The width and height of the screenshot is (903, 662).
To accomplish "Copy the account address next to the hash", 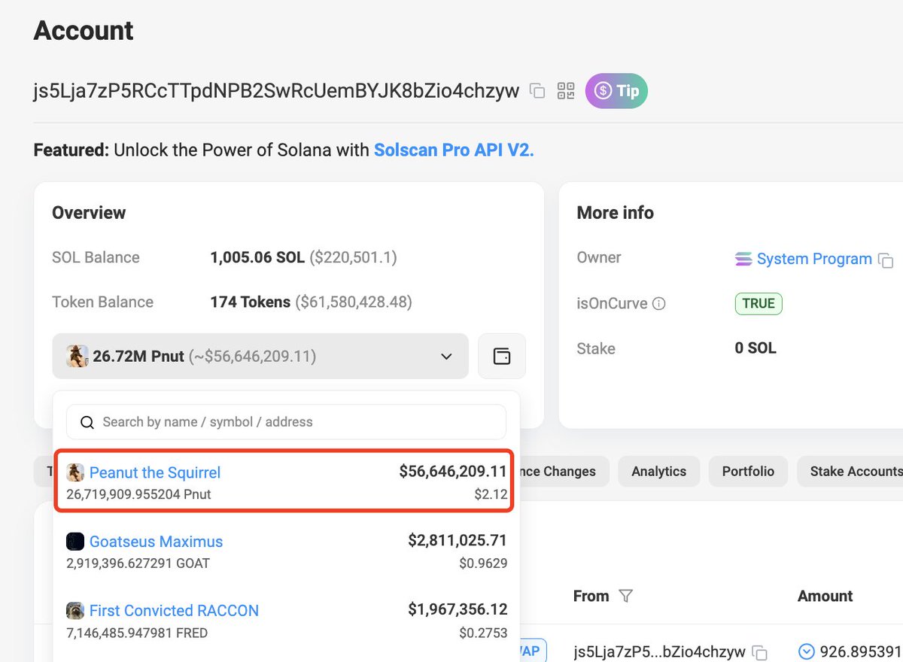I will click(537, 91).
